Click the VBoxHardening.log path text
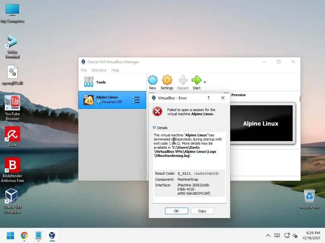The image size is (325, 243). pos(185,152)
